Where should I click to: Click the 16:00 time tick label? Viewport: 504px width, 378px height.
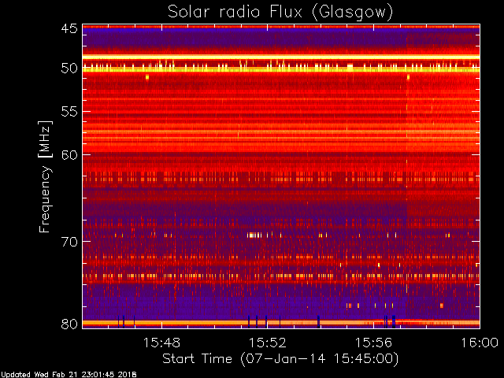480,343
